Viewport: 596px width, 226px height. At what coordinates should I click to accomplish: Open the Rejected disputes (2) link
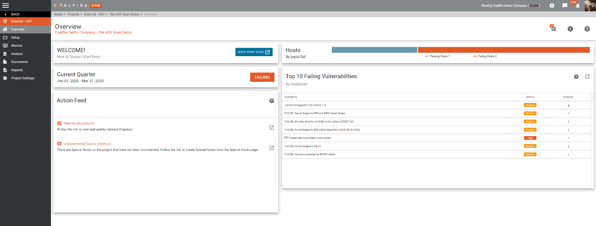coord(79,123)
